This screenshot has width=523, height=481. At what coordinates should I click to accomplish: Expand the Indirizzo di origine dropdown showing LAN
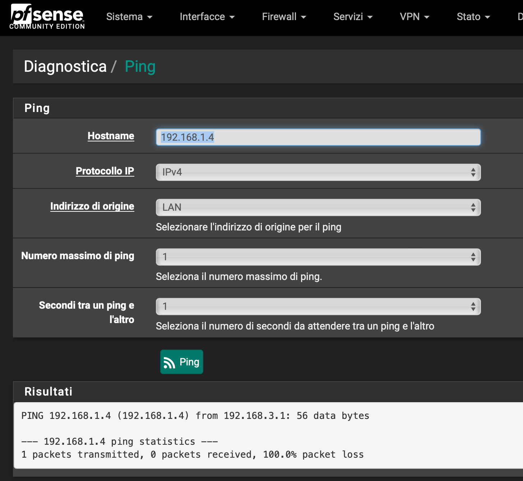click(x=318, y=207)
